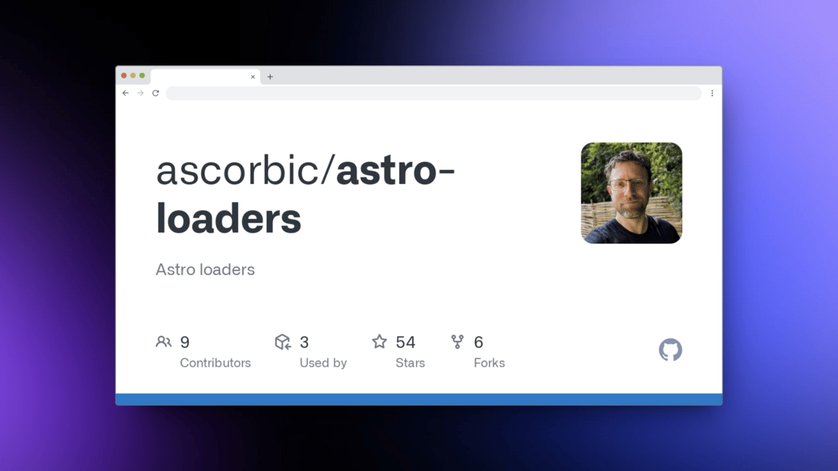
Task: Click the Contributors people icon
Action: [163, 341]
